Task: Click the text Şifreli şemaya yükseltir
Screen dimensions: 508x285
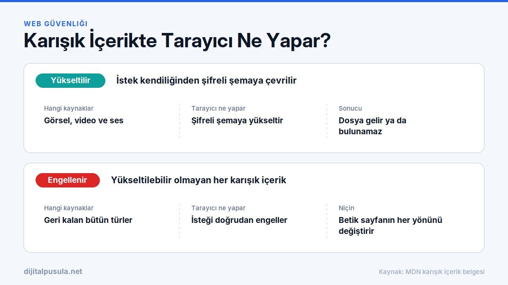Action: [x=237, y=120]
